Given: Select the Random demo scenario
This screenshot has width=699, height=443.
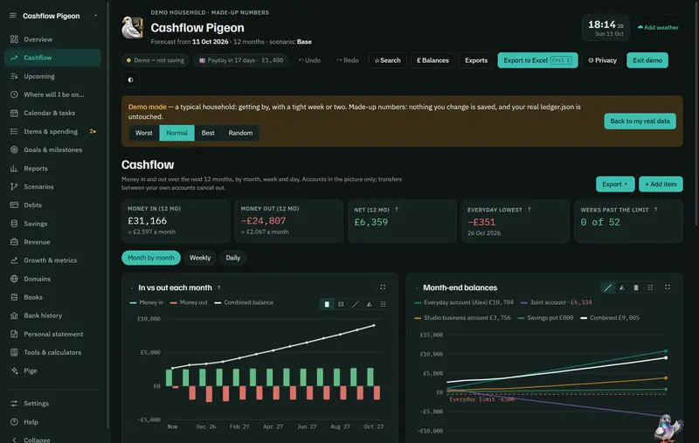Looking at the screenshot, I should [x=240, y=133].
